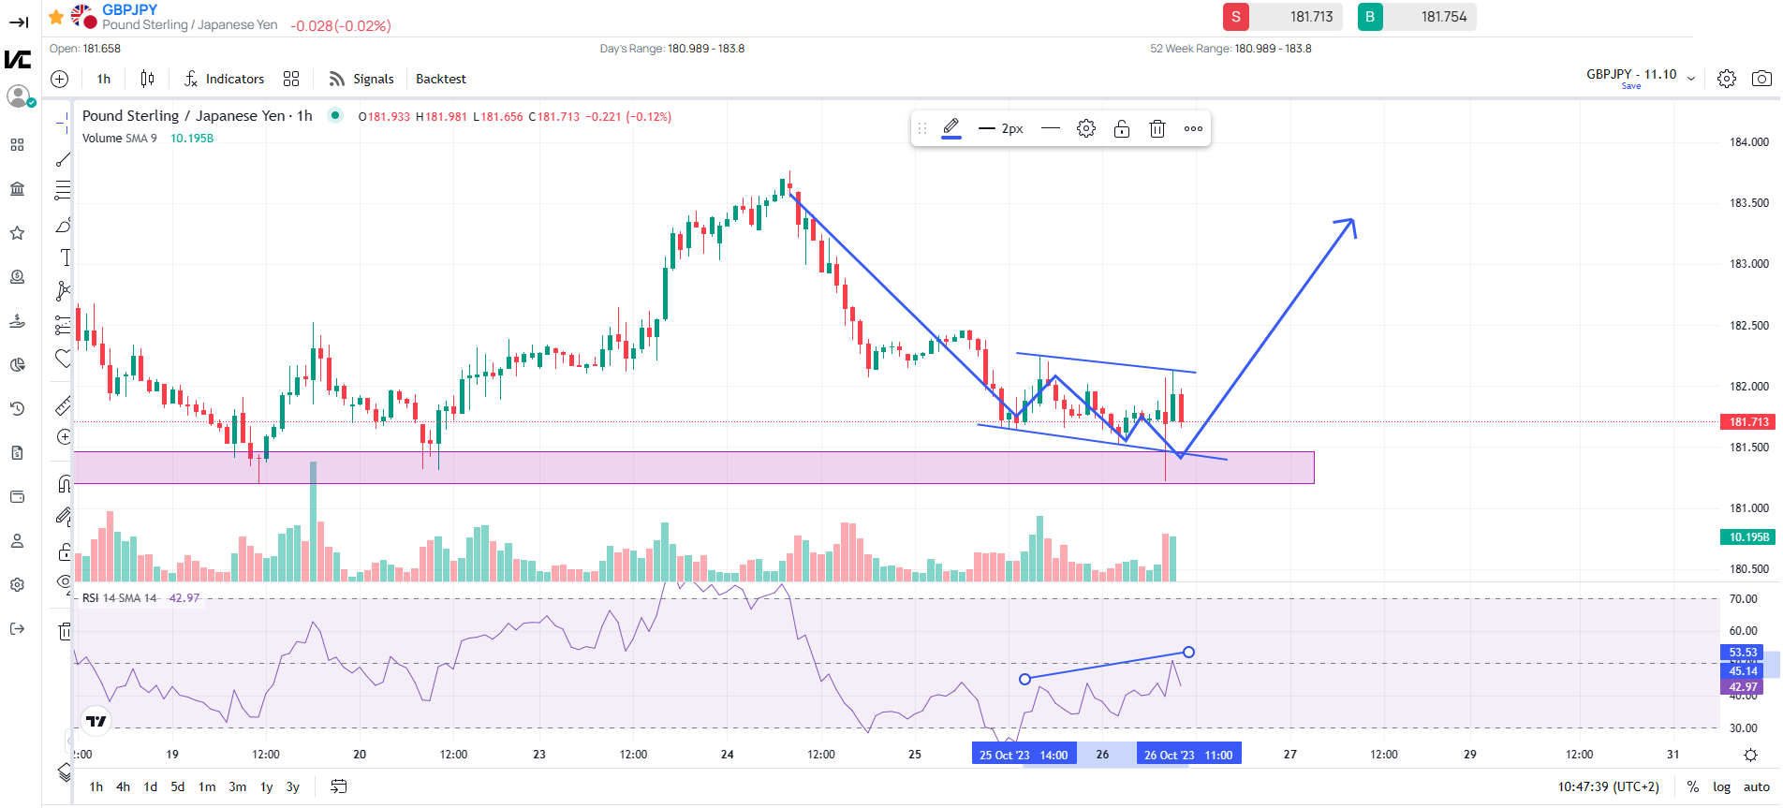Toggle lock on the selected drawing
The height and width of the screenshot is (808, 1783).
1122,128
